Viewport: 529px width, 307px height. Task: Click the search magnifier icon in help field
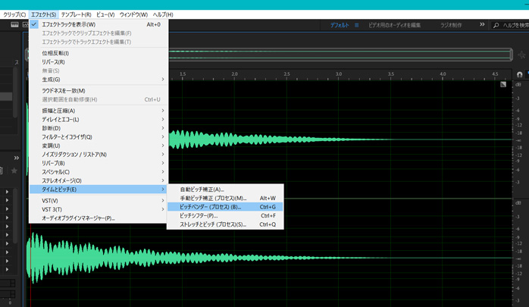(x=496, y=25)
